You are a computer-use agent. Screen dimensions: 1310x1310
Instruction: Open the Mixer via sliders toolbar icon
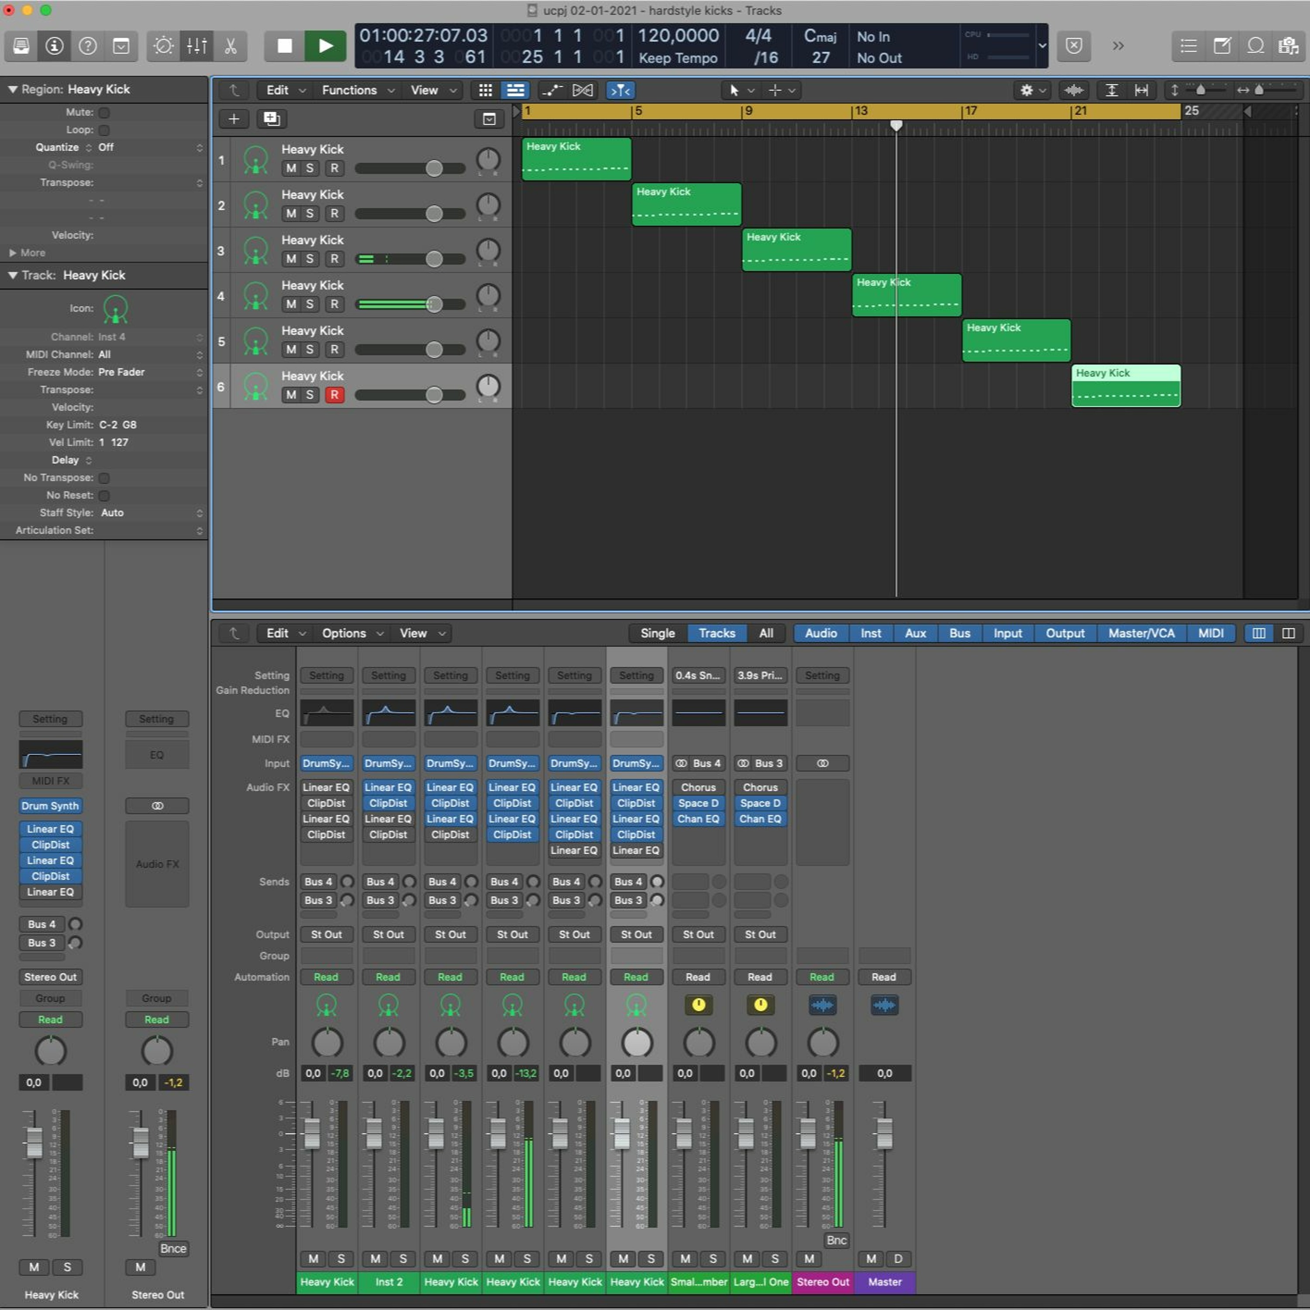point(196,46)
